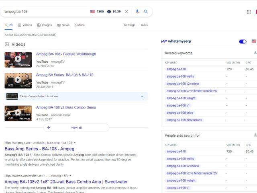Click $0.45 CPC value in People also search for
257x193 pixels.
point(250,151)
